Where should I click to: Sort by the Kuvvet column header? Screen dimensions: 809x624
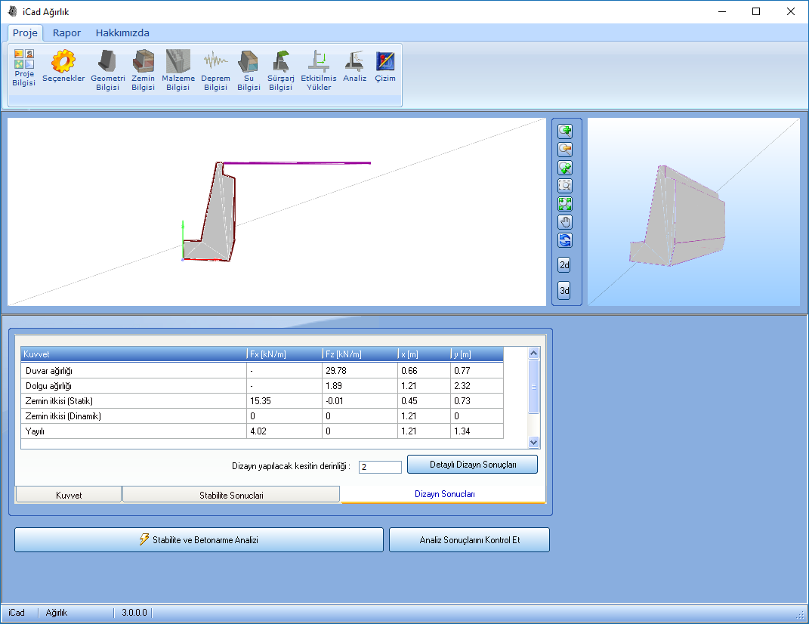pos(133,354)
